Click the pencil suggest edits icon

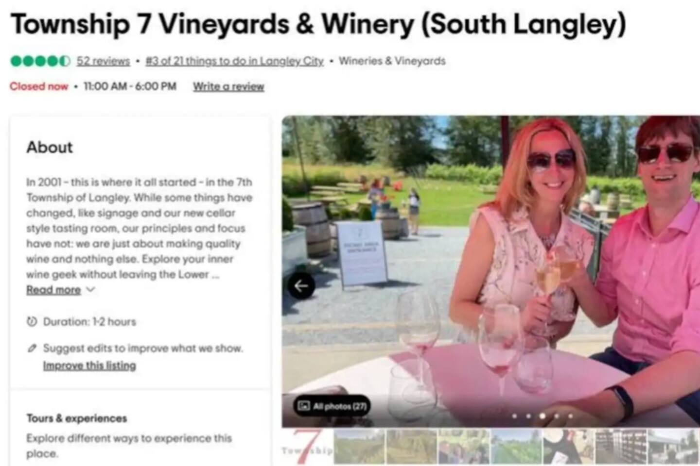click(x=32, y=348)
